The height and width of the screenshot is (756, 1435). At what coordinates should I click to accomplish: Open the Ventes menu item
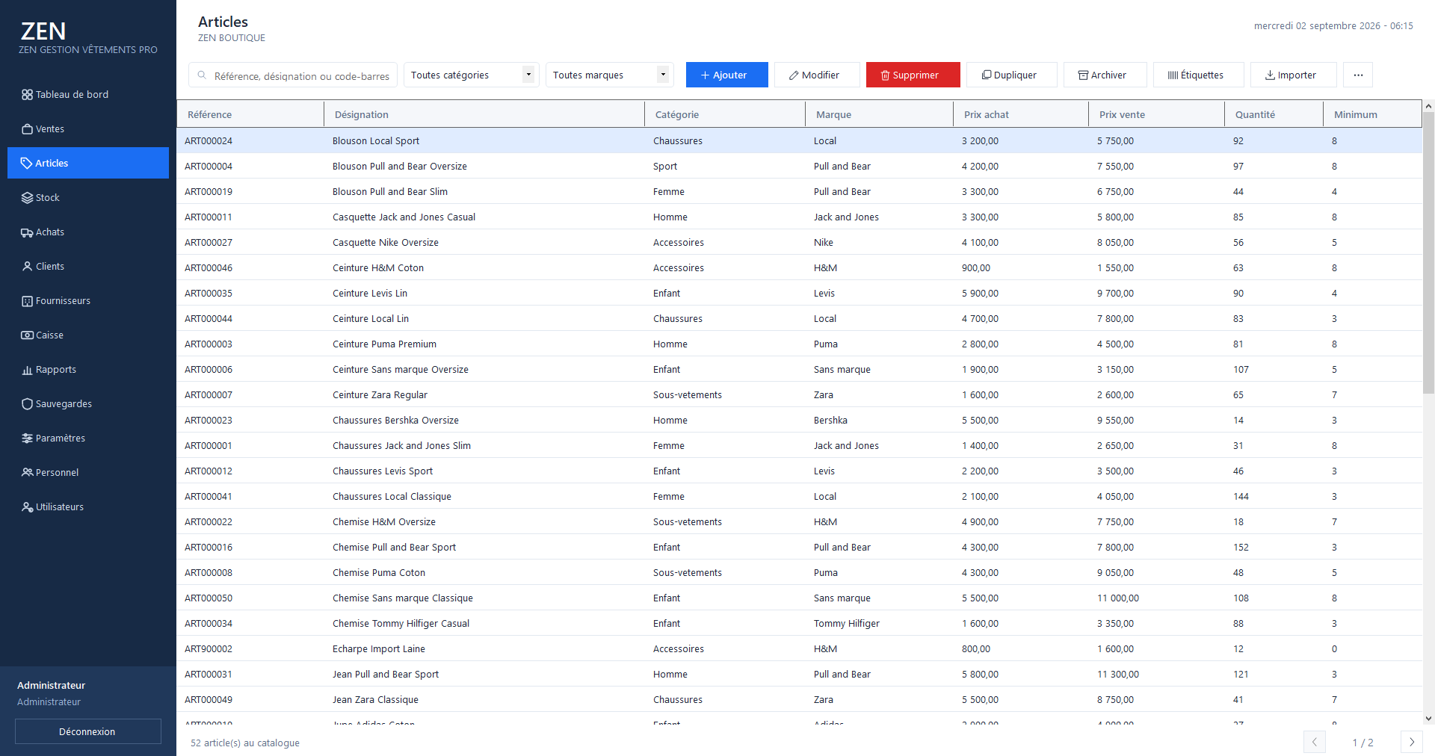[88, 128]
